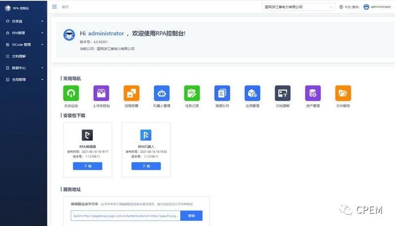395x226 pixels.
Task: Click the RPA机器人 blue package icon
Action: pyautogui.click(x=146, y=135)
